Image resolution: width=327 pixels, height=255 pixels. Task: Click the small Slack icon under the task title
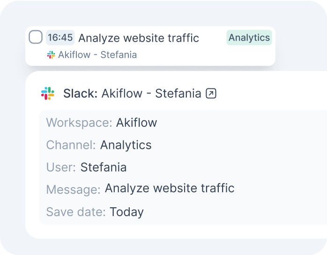(x=51, y=55)
